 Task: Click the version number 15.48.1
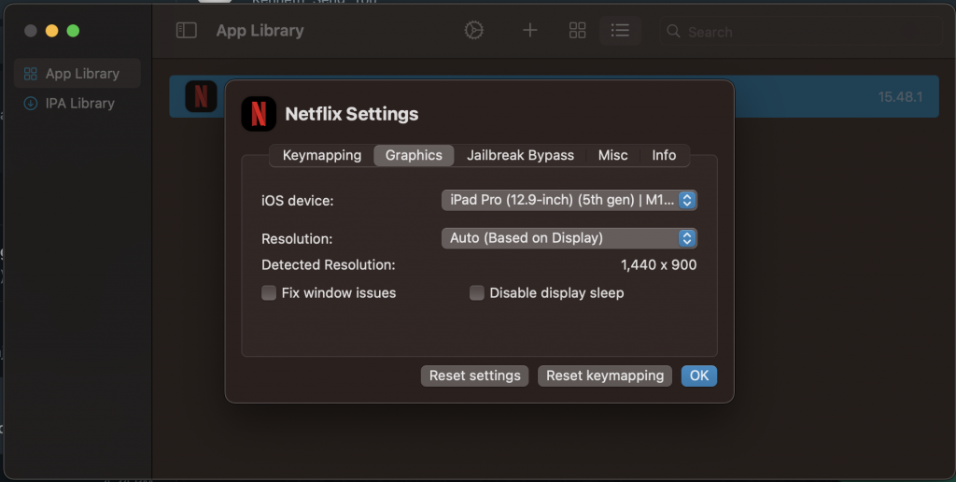(x=900, y=97)
